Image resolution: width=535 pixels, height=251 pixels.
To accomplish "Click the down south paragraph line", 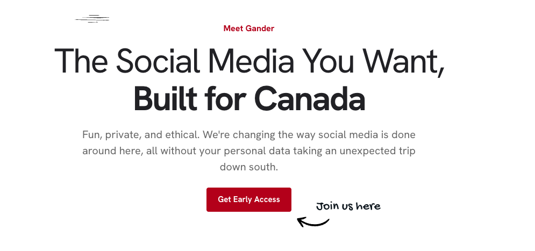I will 249,167.
